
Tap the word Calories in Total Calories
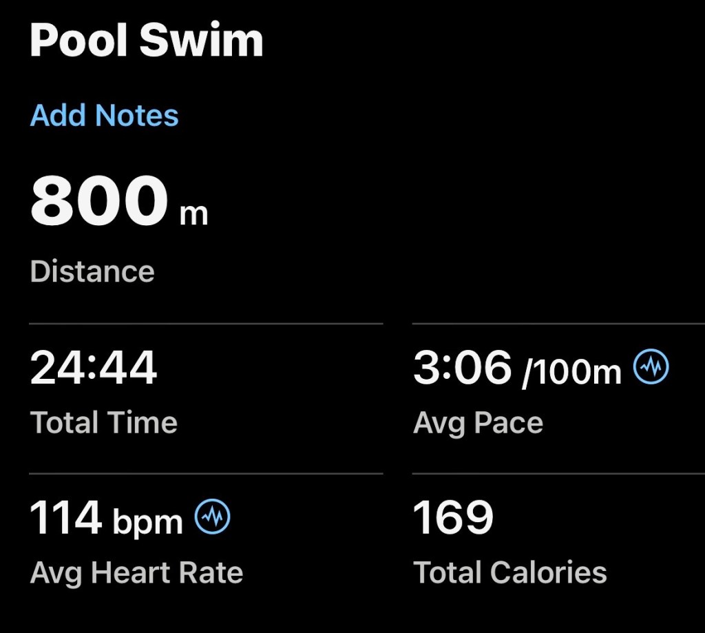(548, 572)
